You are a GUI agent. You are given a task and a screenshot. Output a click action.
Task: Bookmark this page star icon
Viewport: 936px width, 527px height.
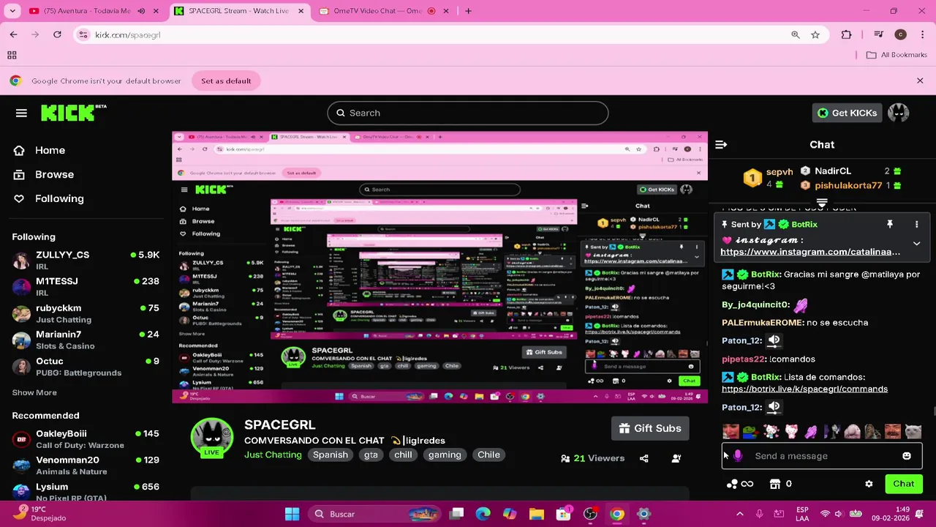(x=815, y=34)
